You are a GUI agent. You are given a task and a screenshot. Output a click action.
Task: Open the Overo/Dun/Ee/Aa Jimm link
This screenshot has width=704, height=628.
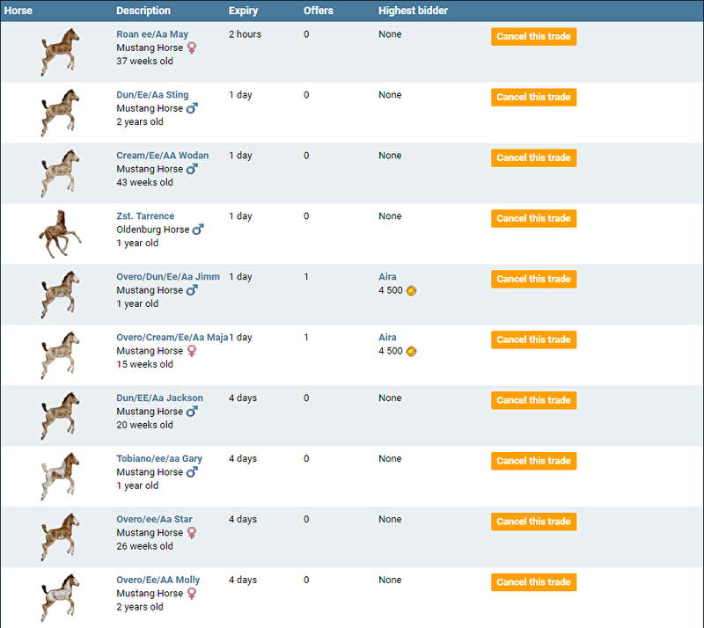(168, 277)
